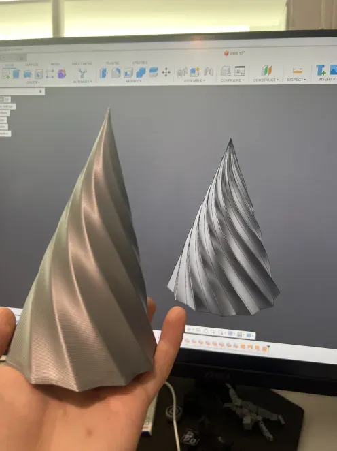Open the Create dropdown menu
Screen dimensions: 337x451
click(33, 82)
